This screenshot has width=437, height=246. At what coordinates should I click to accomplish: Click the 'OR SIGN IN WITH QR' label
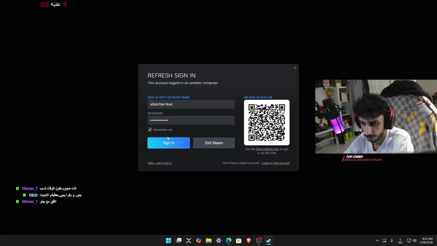click(x=258, y=97)
